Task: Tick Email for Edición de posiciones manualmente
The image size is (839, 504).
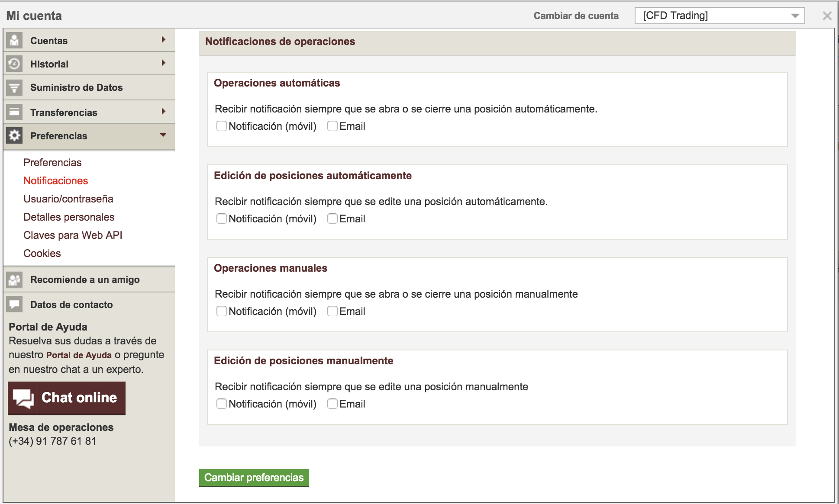Action: [x=332, y=404]
